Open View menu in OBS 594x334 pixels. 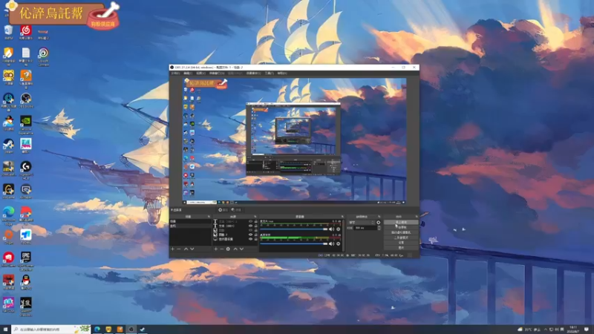click(x=200, y=73)
